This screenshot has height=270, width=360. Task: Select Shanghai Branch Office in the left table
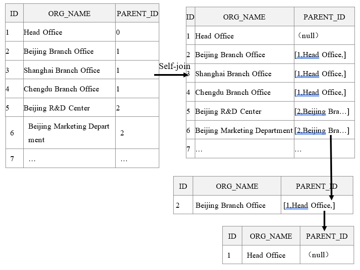[x=62, y=70]
